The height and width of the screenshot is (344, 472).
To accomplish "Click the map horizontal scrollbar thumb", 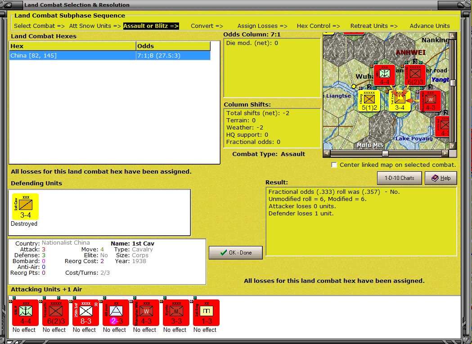I will tap(385, 153).
